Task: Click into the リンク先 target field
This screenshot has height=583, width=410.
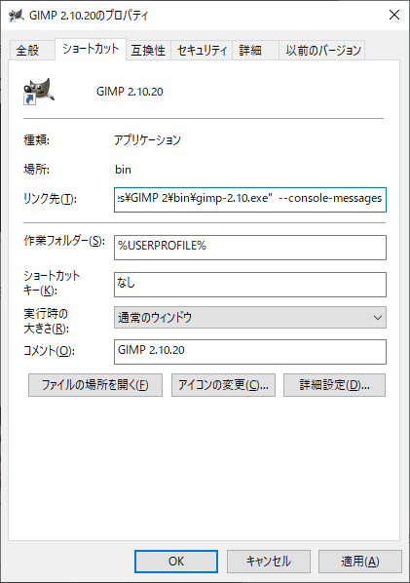Action: 250,200
